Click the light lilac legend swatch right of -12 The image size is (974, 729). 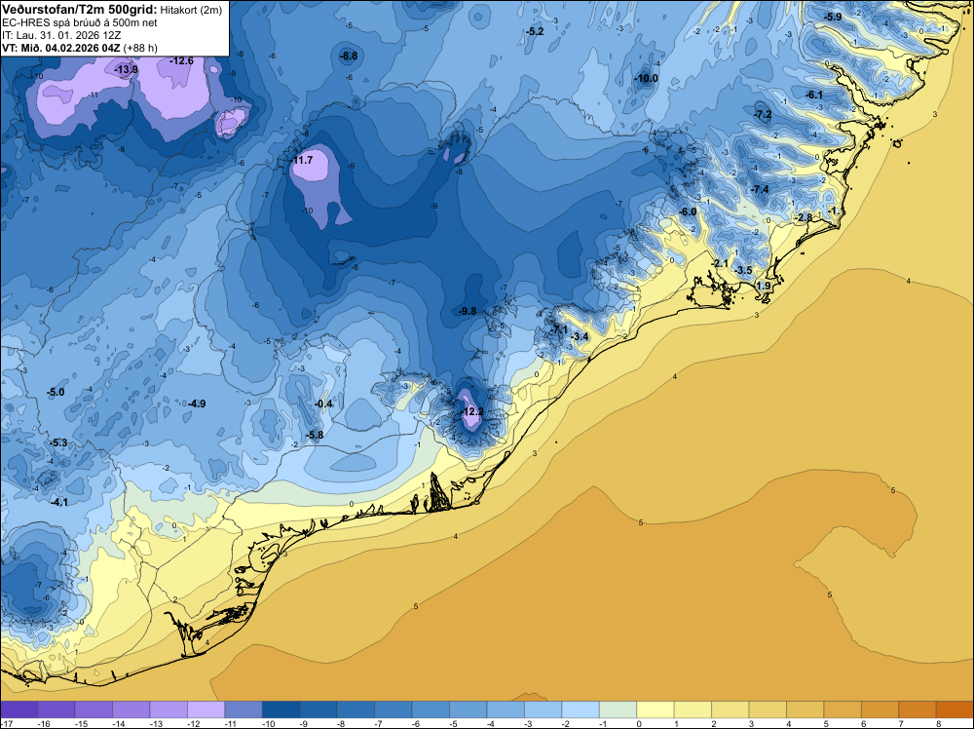(206, 710)
